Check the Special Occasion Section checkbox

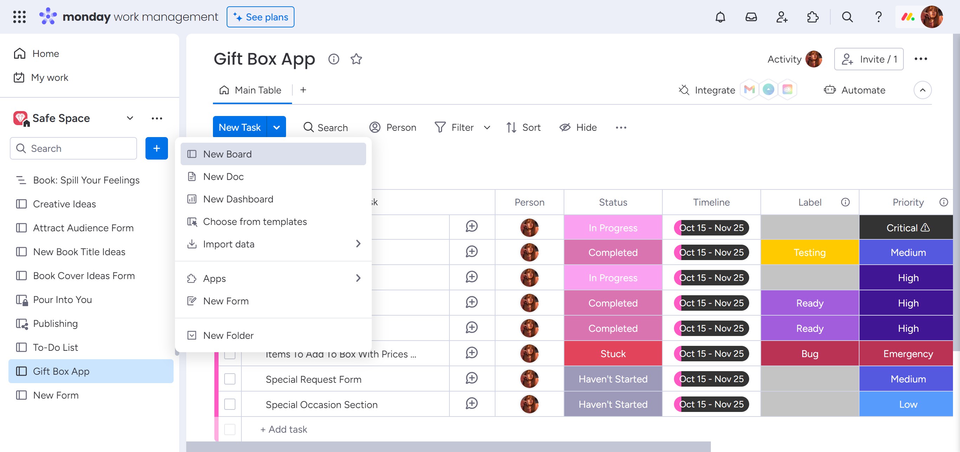[x=229, y=404]
